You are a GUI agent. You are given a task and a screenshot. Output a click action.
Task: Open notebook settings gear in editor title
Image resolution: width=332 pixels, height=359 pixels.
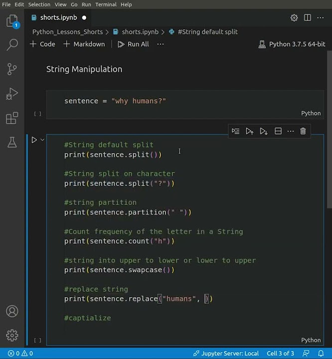[294, 17]
